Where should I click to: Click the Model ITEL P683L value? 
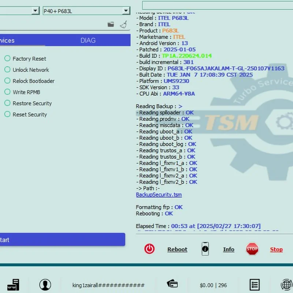coord(173,18)
